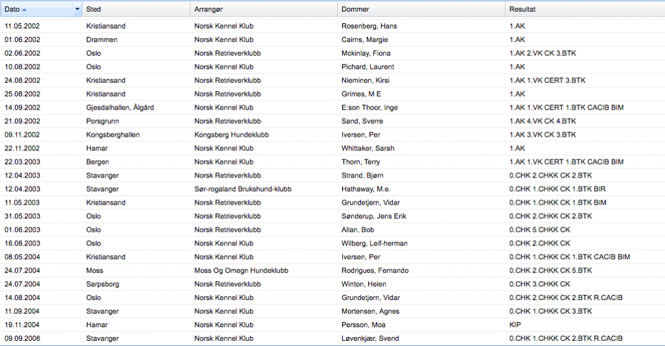Select result 1.AK 1.VK CERT 3.BTK
The width and height of the screenshot is (665, 346).
[x=547, y=80]
